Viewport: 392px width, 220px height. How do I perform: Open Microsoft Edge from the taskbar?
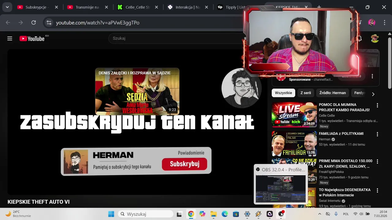pos(225,214)
